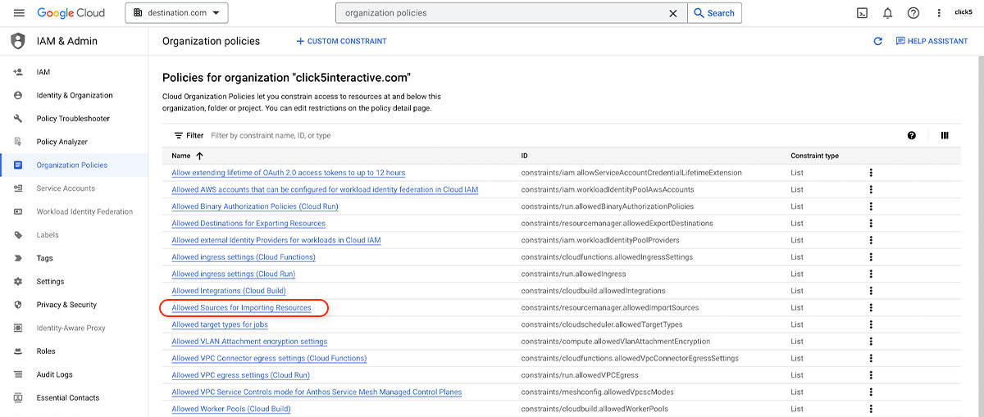This screenshot has height=417, width=984.
Task: Open actions menu for Allowed Integrations row
Action: 871,291
